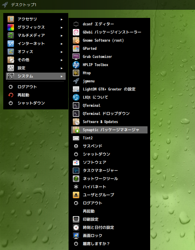This screenshot has width=195, height=250.
Task: Expand the 設定 submenu arrow
Action: (62, 68)
